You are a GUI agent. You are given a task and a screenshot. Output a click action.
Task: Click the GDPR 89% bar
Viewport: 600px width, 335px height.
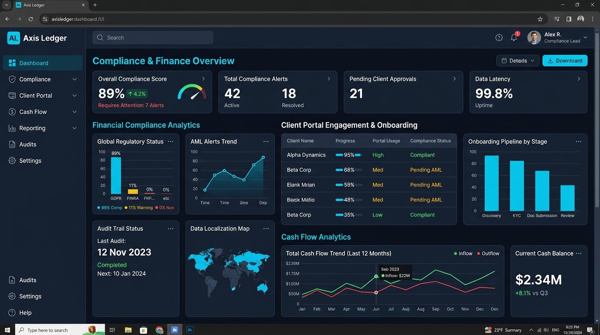(116, 175)
